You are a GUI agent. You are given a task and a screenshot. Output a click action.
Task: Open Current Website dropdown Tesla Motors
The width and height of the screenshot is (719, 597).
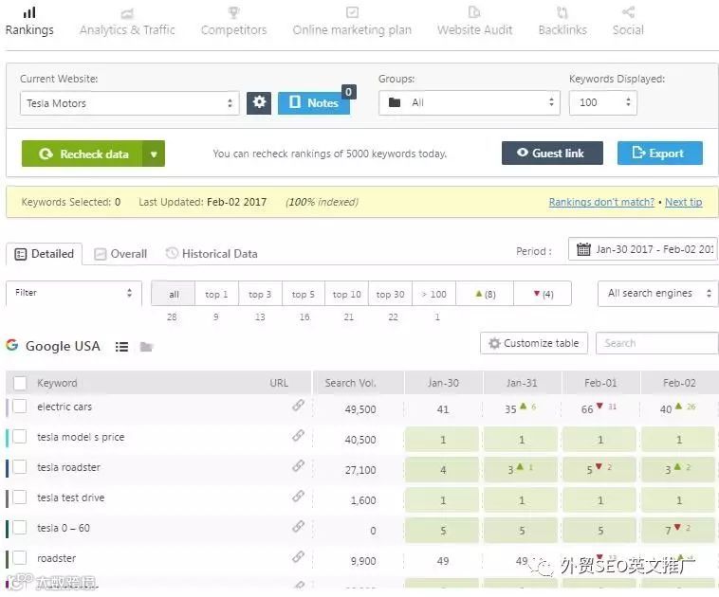129,103
